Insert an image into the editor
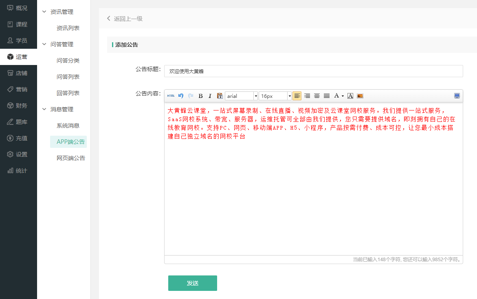Screen dimensions: 477x299 (360, 96)
